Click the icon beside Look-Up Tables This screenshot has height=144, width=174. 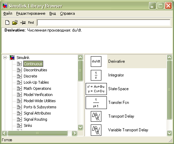tap(19, 82)
